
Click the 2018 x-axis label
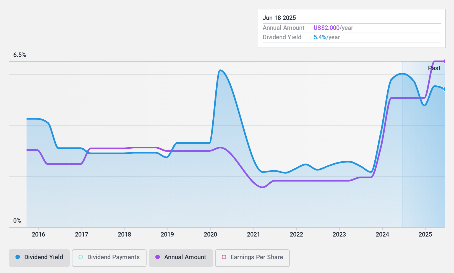click(x=124, y=235)
